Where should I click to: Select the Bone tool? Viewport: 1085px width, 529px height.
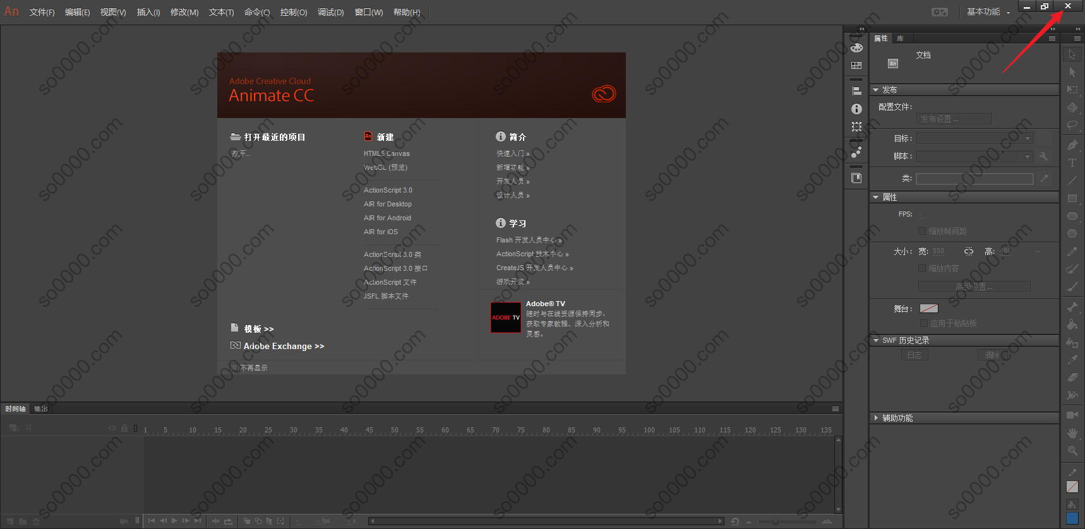tap(1072, 307)
